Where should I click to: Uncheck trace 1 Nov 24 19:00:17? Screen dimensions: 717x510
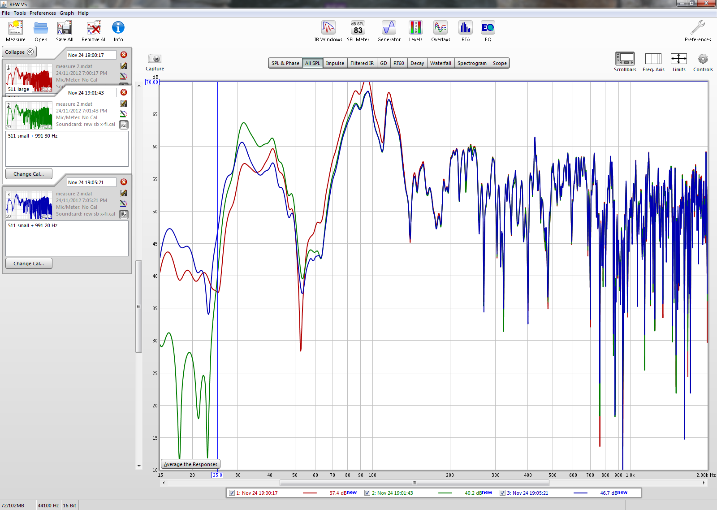click(232, 493)
